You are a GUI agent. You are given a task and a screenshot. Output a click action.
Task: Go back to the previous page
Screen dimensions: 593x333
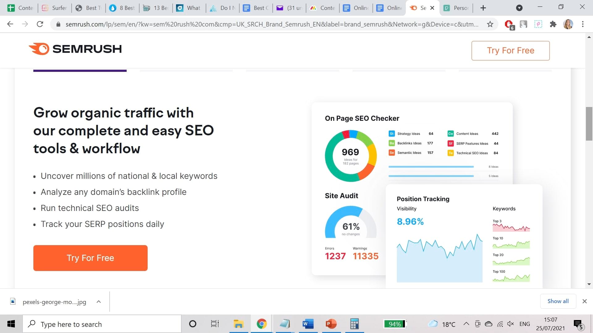pyautogui.click(x=10, y=24)
